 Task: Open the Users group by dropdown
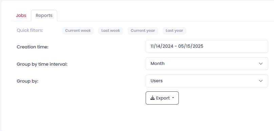point(207,81)
